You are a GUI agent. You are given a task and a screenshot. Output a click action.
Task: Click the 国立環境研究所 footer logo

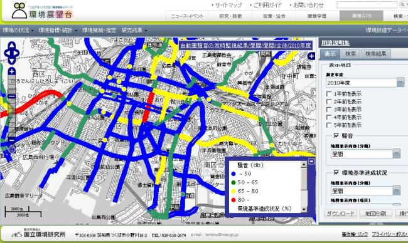[38, 234]
